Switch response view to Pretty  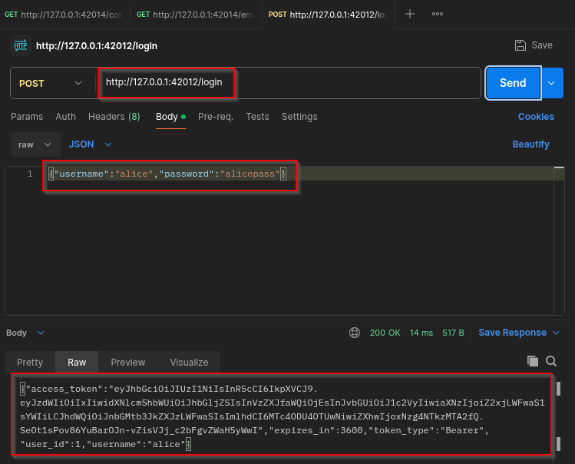point(30,363)
